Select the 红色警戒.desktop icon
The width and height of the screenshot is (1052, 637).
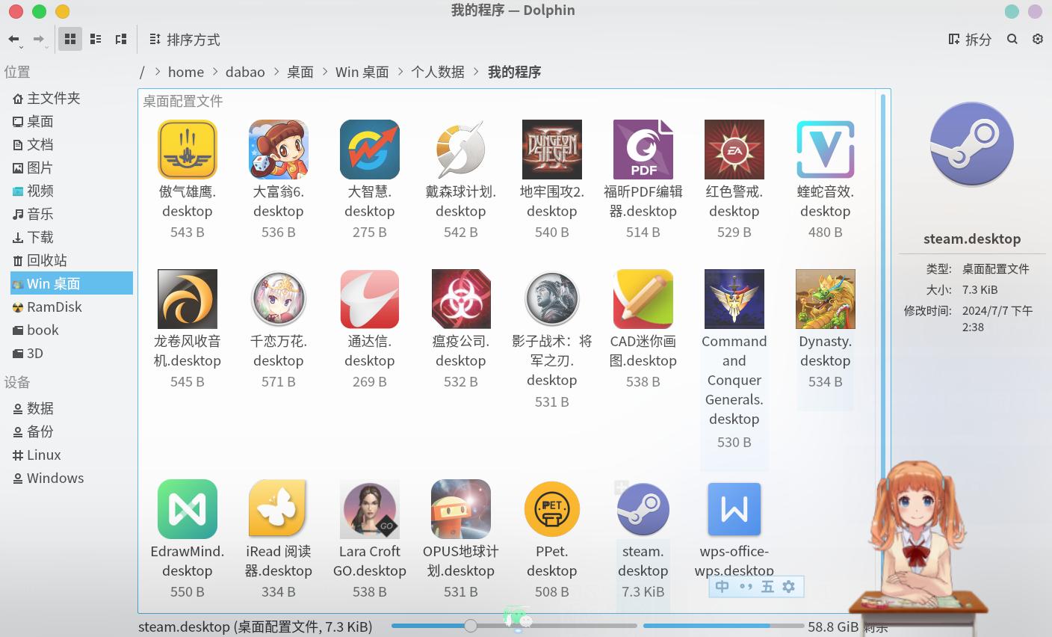click(734, 150)
